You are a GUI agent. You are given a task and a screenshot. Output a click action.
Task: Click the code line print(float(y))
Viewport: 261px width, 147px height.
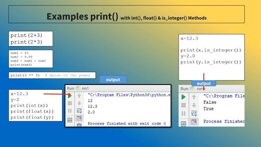click(32, 118)
